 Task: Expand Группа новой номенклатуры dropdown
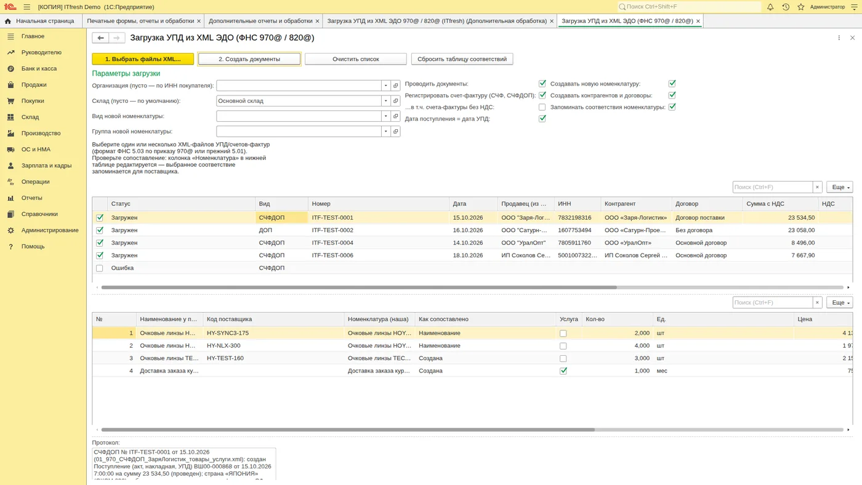(386, 131)
